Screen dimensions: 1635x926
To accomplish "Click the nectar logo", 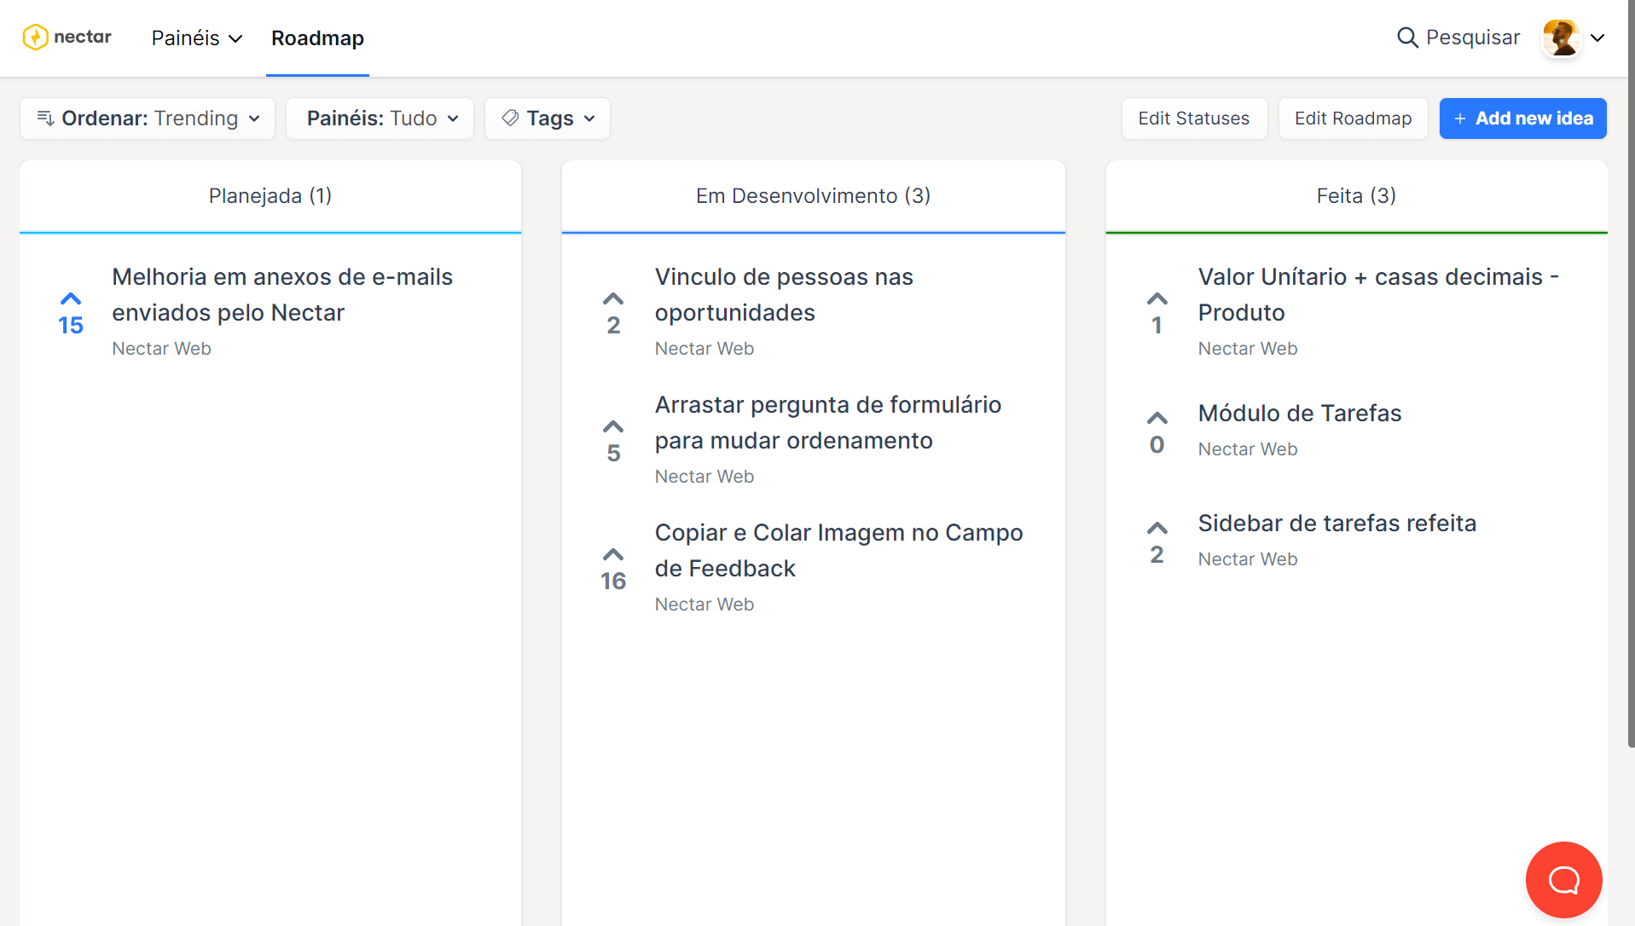I will tap(67, 38).
